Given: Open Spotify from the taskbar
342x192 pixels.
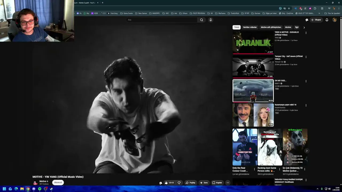Looking at the screenshot, I should click(x=40, y=189).
